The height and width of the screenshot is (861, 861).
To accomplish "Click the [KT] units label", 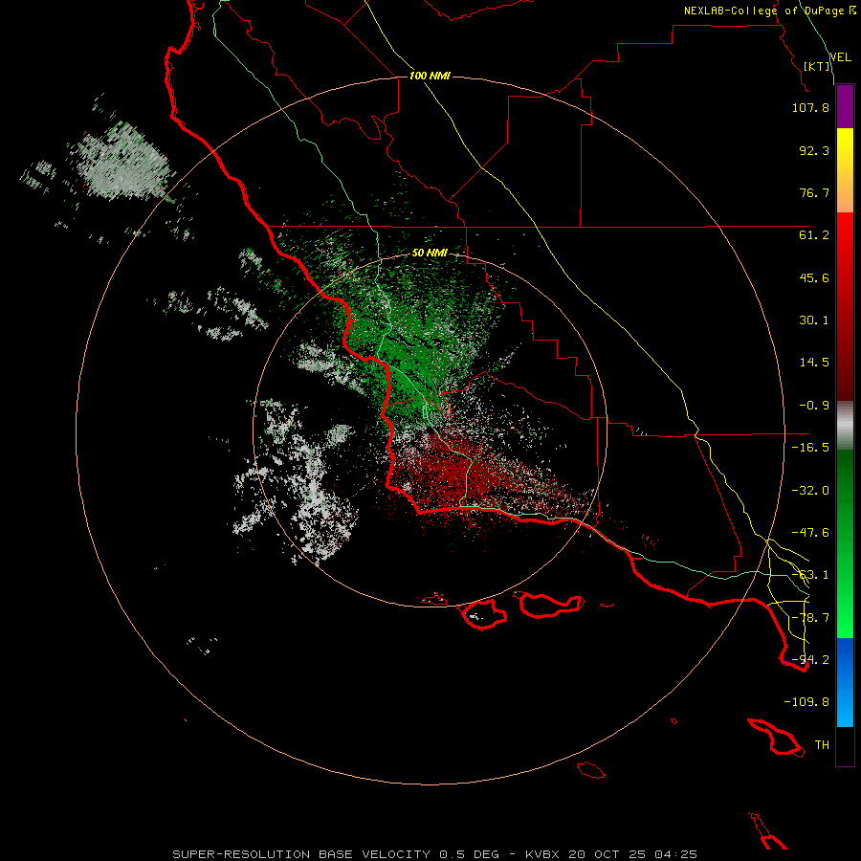I will coord(817,66).
